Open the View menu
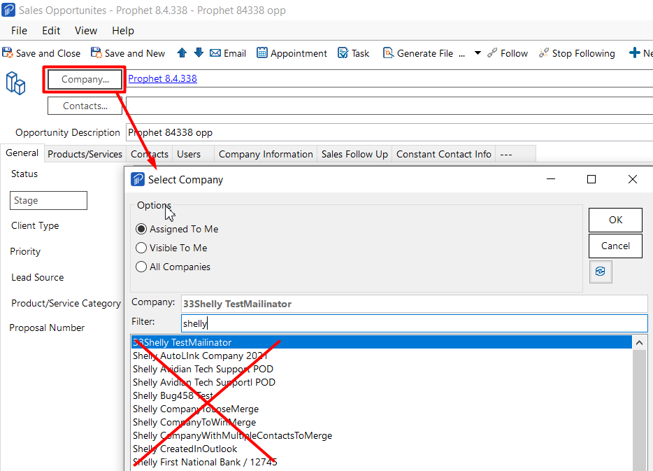Viewport: 653px width, 471px height. tap(86, 30)
